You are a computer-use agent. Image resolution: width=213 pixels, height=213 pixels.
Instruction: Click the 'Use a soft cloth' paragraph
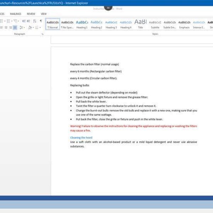coord(133,144)
